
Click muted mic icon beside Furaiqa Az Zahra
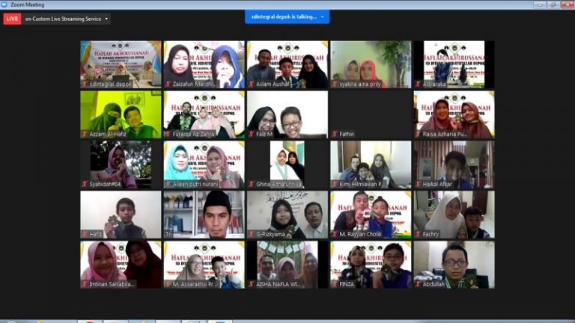click(x=168, y=134)
